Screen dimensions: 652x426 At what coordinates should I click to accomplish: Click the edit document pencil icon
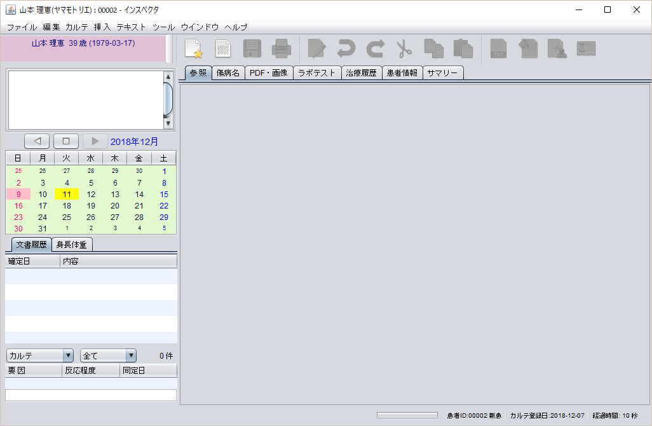[316, 49]
